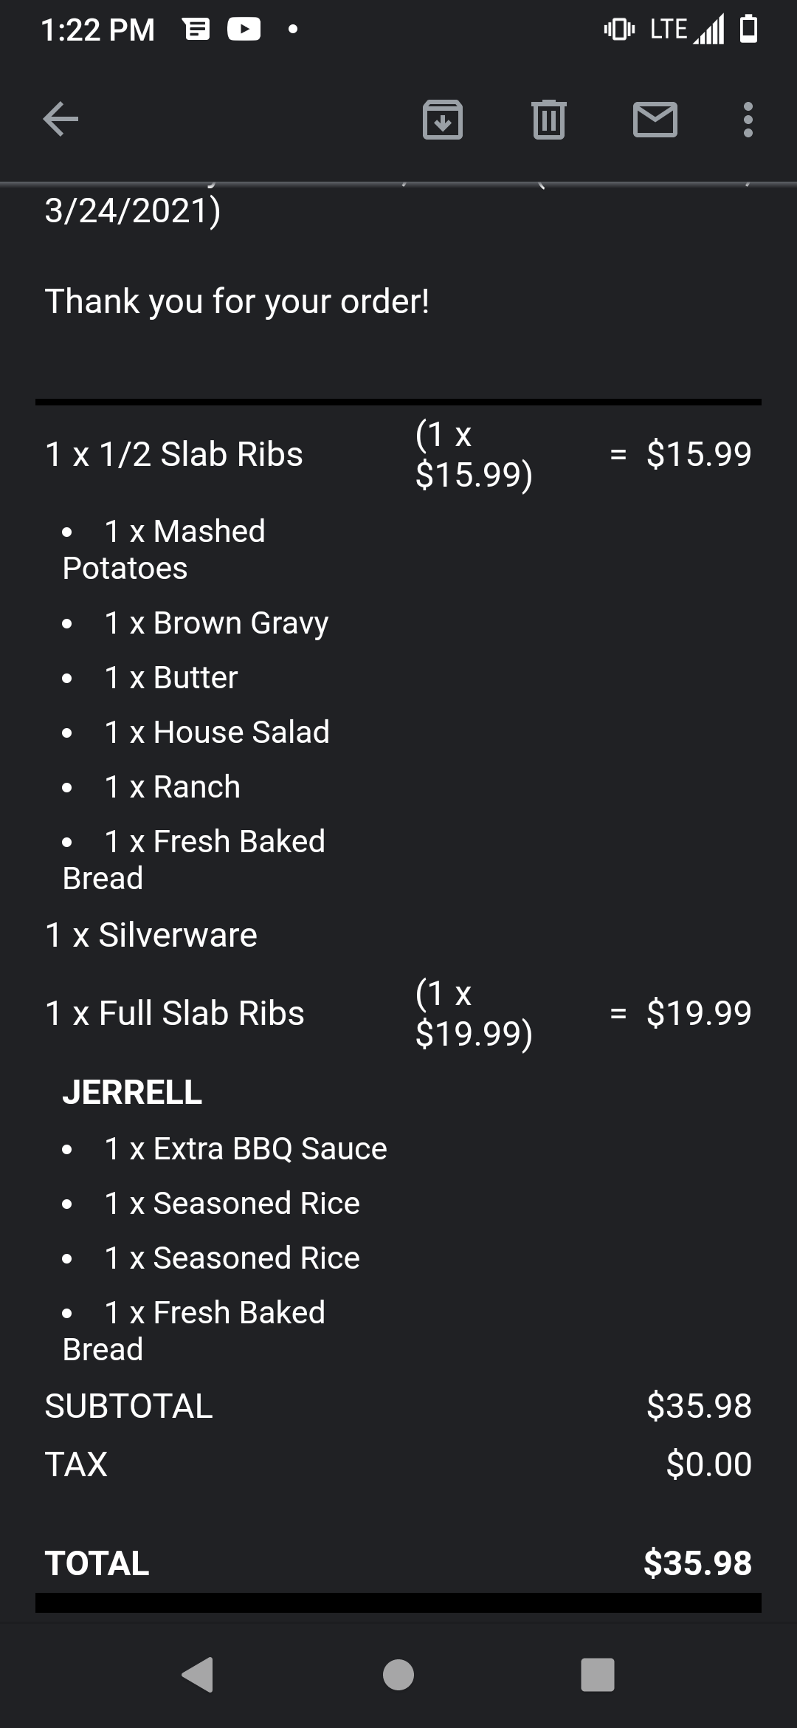Tap the '1 x Silverware' line
Viewport: 797px width, 1728px height.
click(x=151, y=935)
